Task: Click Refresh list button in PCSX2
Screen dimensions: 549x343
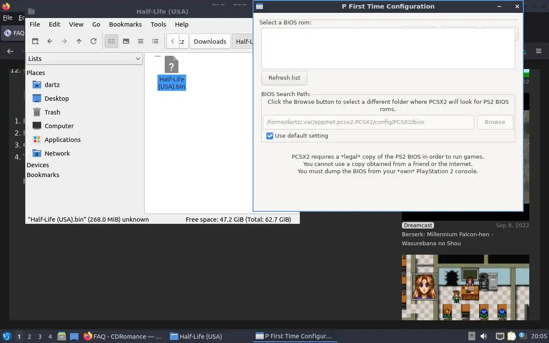Action: 284,78
